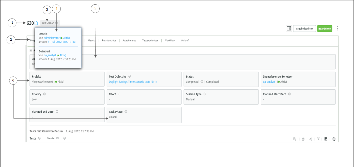354x167 pixels.
Task: Click the date 1. Aug. 2012, 6:27:38 PM
Action: click(x=80, y=131)
